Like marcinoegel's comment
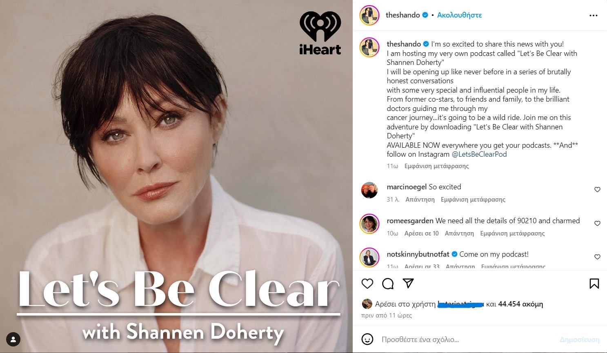Image resolution: width=607 pixels, height=353 pixels. [597, 189]
